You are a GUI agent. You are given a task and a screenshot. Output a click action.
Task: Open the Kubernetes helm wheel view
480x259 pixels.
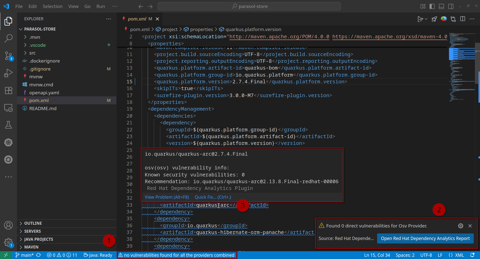click(9, 142)
